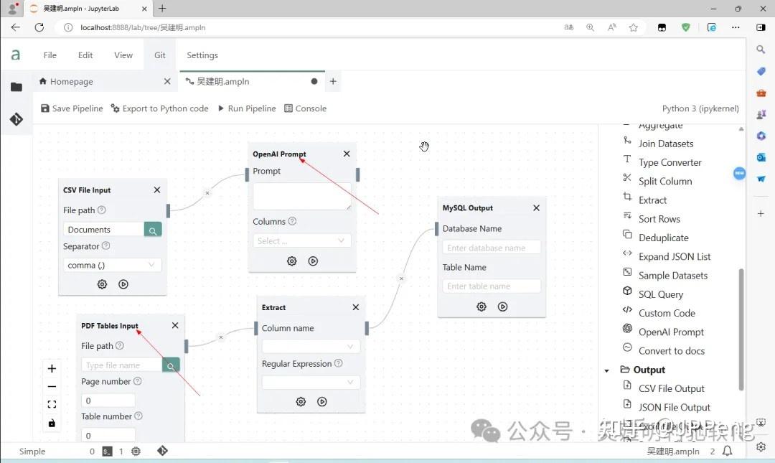Toggle Simple mode in the status bar

[32, 451]
